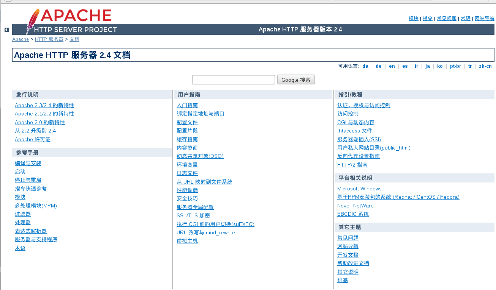The width and height of the screenshot is (496, 290).
Task: Open 表达式解析器 link
Action: click(31, 231)
